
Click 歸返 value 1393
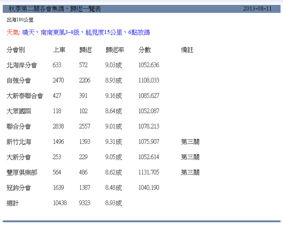point(85,142)
